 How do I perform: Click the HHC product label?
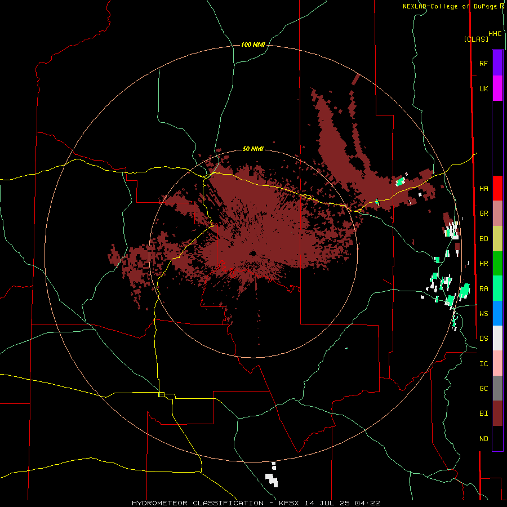coord(495,34)
